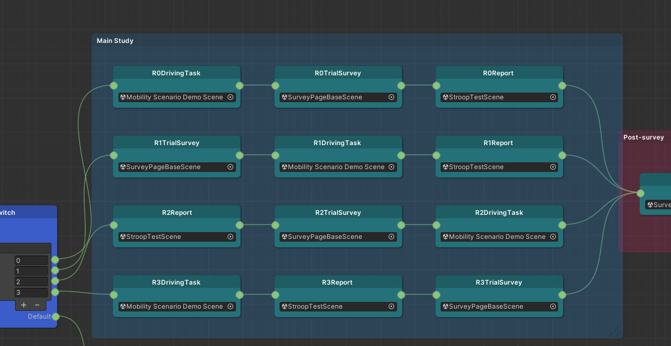Click scene picker circle in R2Report node

(230, 237)
